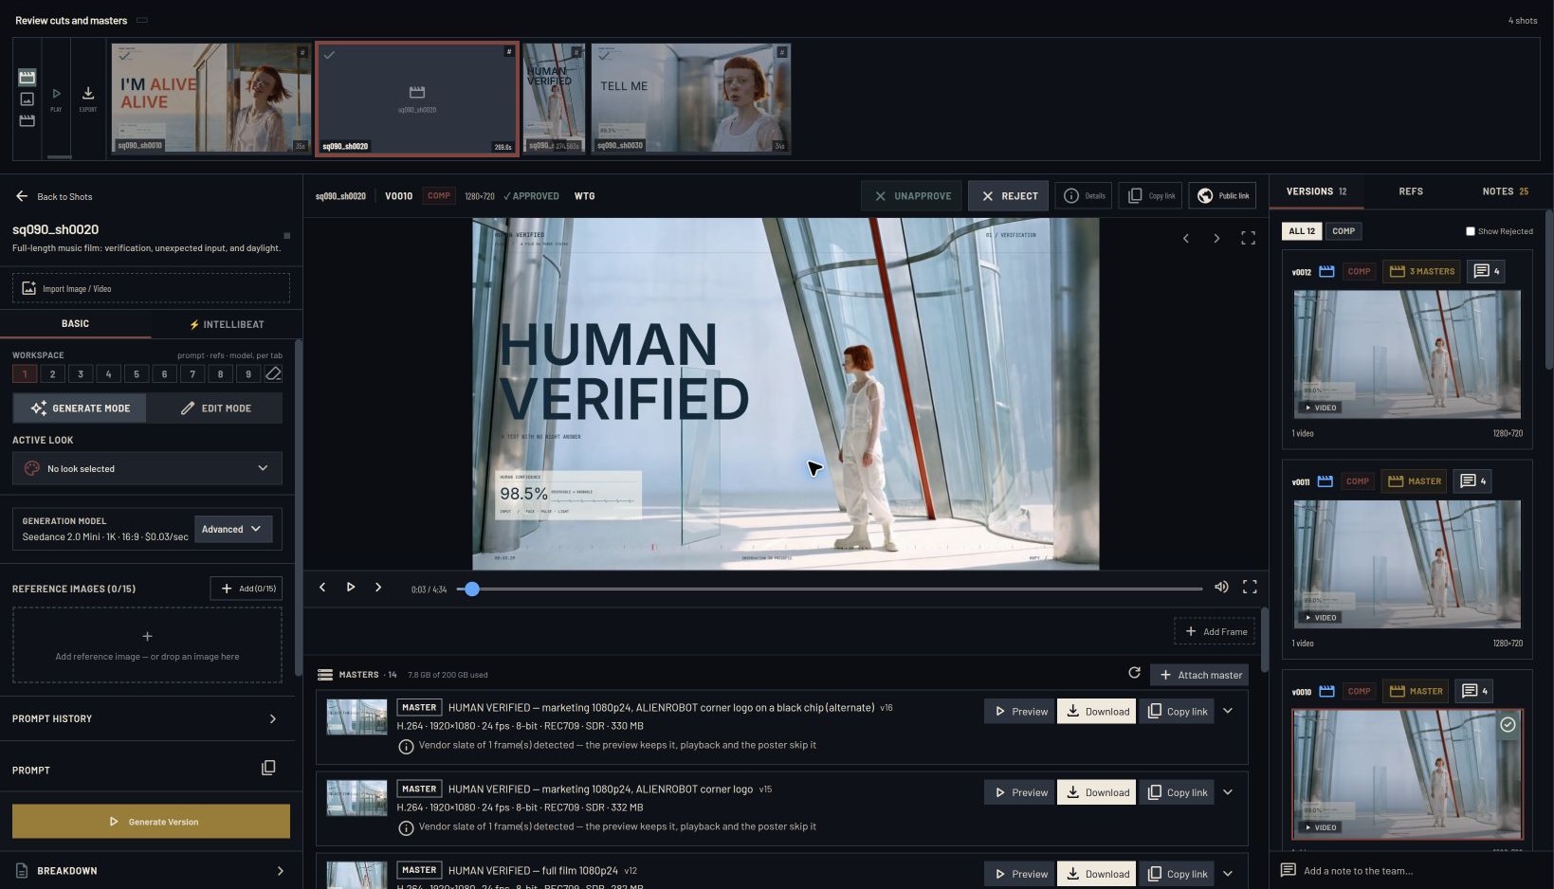
Task: Step to the next frame in the player
Action: [377, 588]
